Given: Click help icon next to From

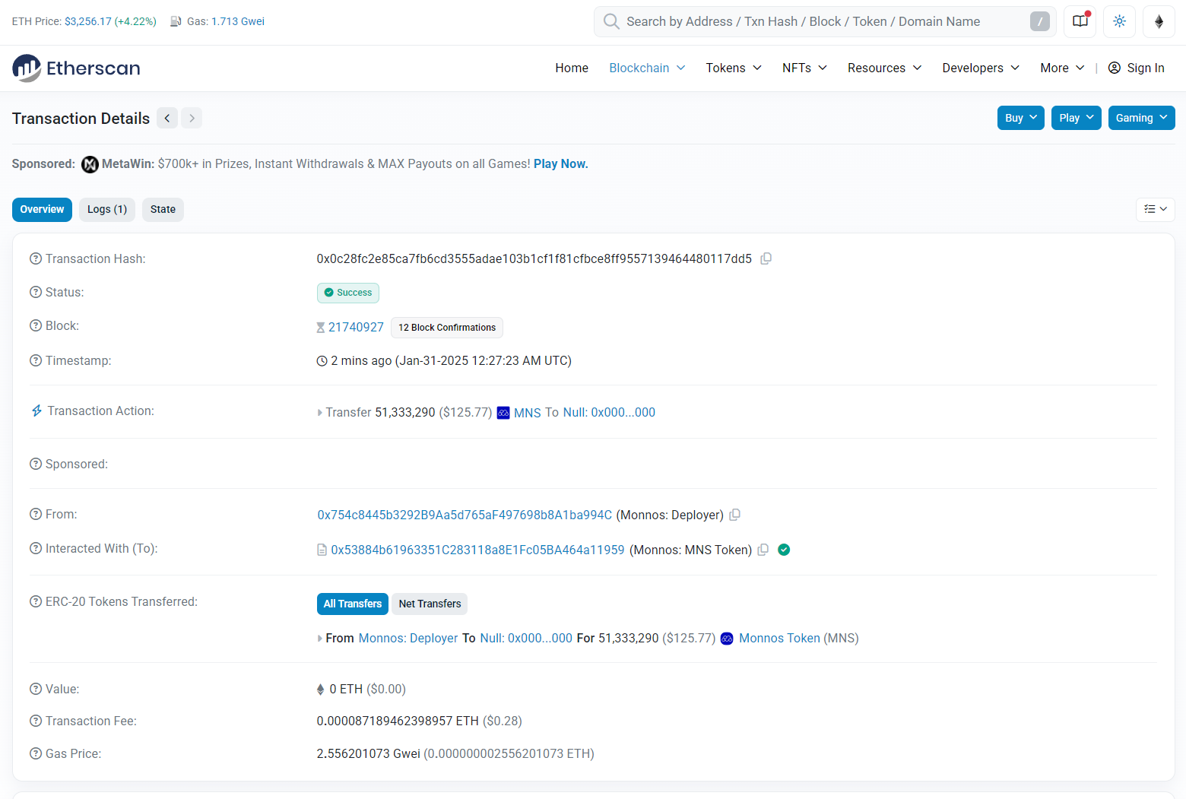Looking at the screenshot, I should [36, 514].
